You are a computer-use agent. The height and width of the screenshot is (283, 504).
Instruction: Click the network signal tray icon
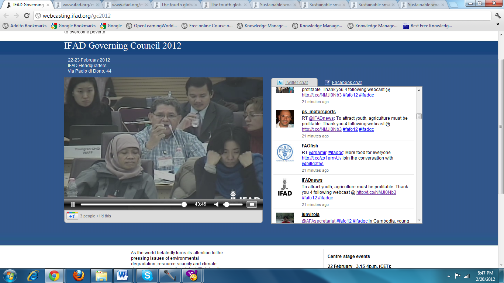tap(467, 276)
